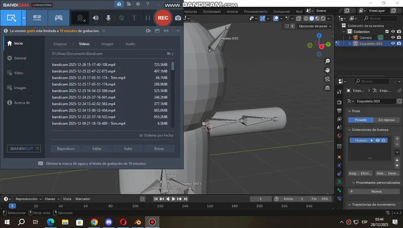Toggle Huesos collection solo star
The width and height of the screenshot is (403, 228).
coord(383,140)
